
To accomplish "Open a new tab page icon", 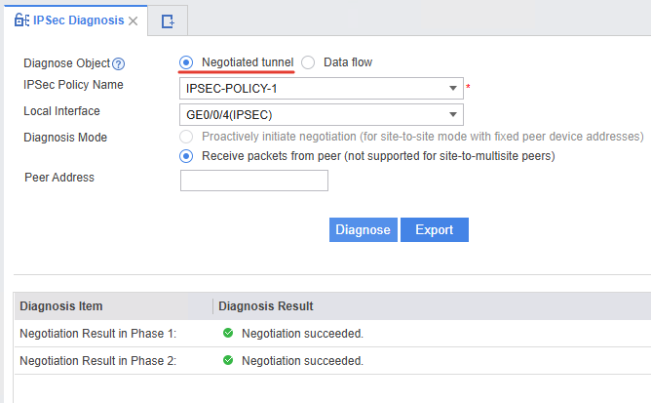I will [168, 20].
